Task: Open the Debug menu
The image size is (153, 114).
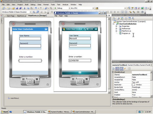Action: (x=33, y=5)
